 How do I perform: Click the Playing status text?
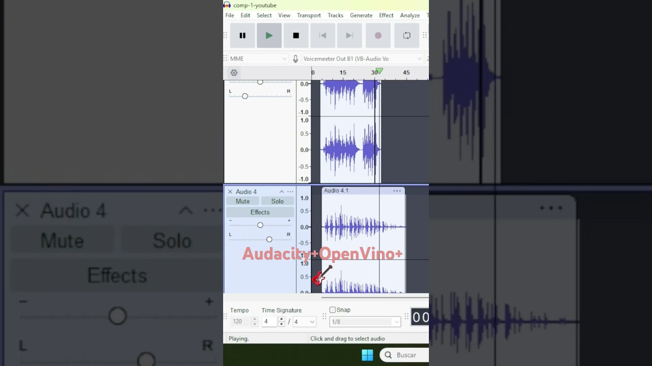pos(238,339)
